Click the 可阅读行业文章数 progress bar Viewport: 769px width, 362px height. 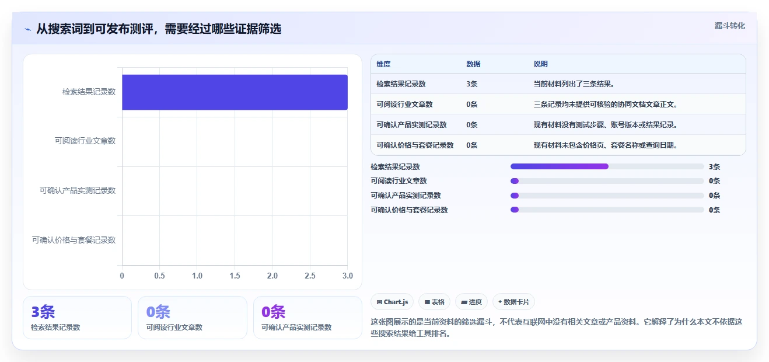tap(607, 181)
